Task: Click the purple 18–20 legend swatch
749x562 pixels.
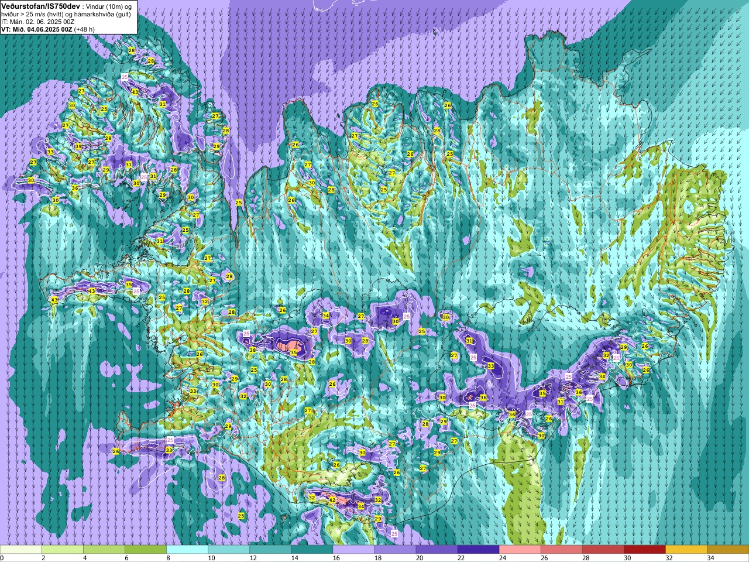Action: click(395, 550)
